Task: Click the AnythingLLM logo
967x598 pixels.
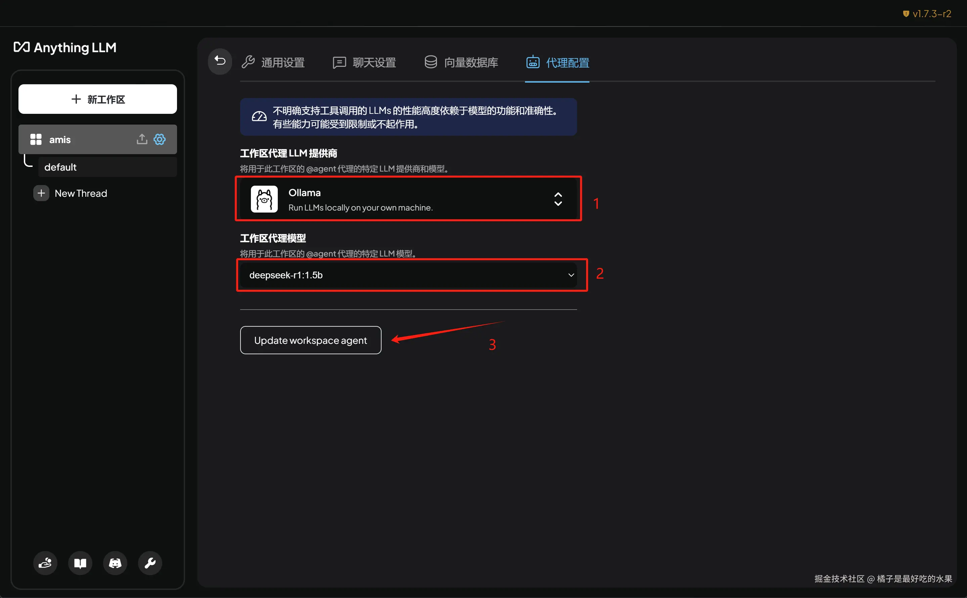Action: point(65,47)
